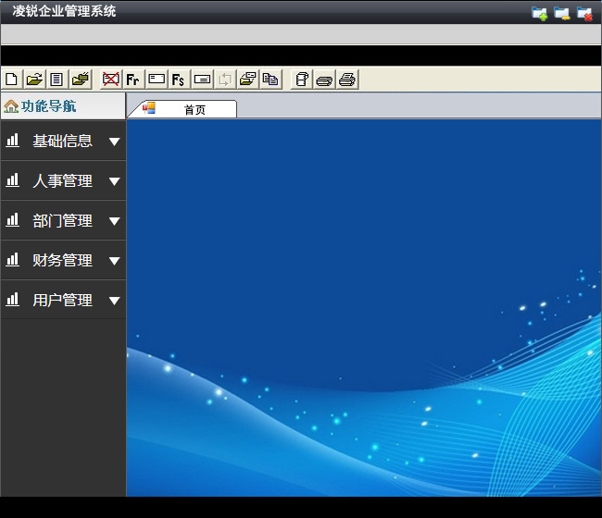Click the scroll document icon

point(302,80)
